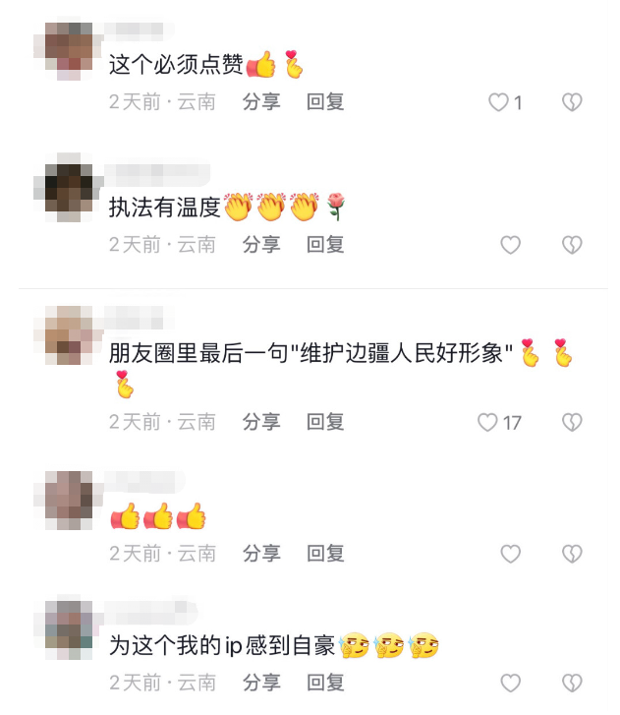620x715 pixels.
Task: Tap 回复 under '这个必须点赞' comment
Action: 325,101
